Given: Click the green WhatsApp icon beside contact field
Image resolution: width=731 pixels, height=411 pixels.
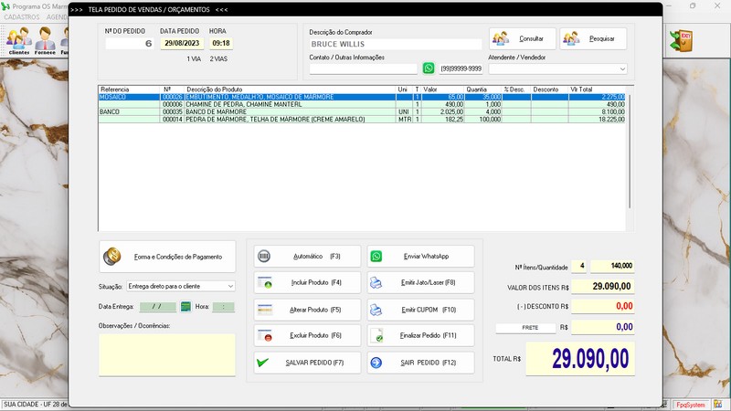Looking at the screenshot, I should (429, 68).
